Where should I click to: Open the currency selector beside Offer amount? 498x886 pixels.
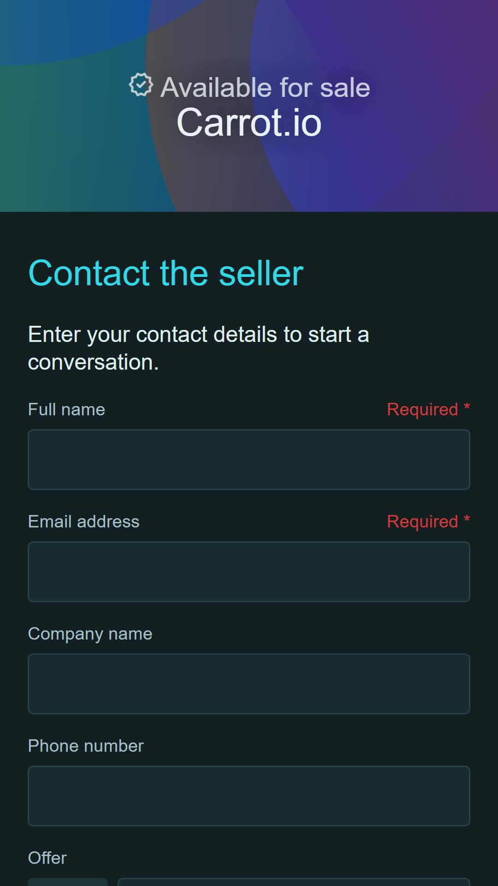pyautogui.click(x=68, y=882)
